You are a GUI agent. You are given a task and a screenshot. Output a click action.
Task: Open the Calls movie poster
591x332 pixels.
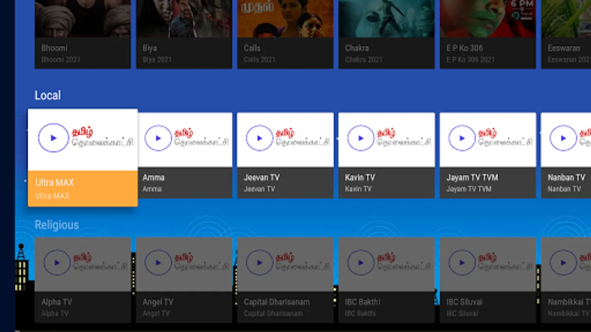285,18
